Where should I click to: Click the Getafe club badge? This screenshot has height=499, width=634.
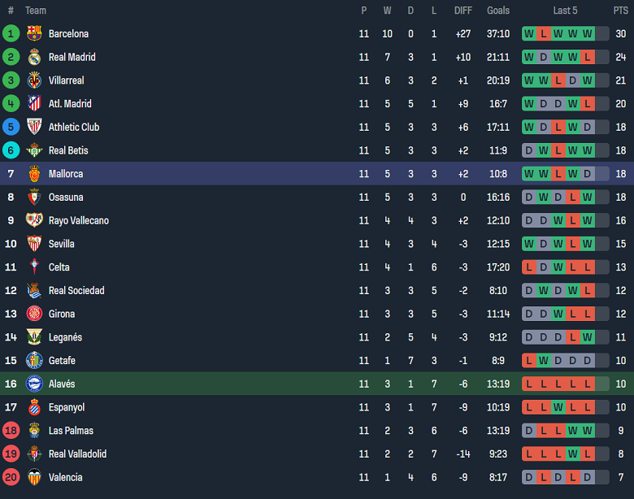[x=34, y=360]
